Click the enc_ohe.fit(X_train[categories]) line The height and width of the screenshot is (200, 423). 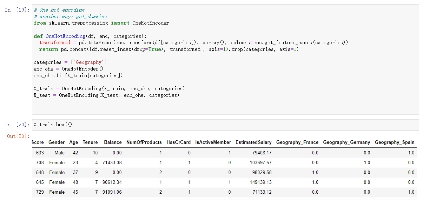click(78, 75)
